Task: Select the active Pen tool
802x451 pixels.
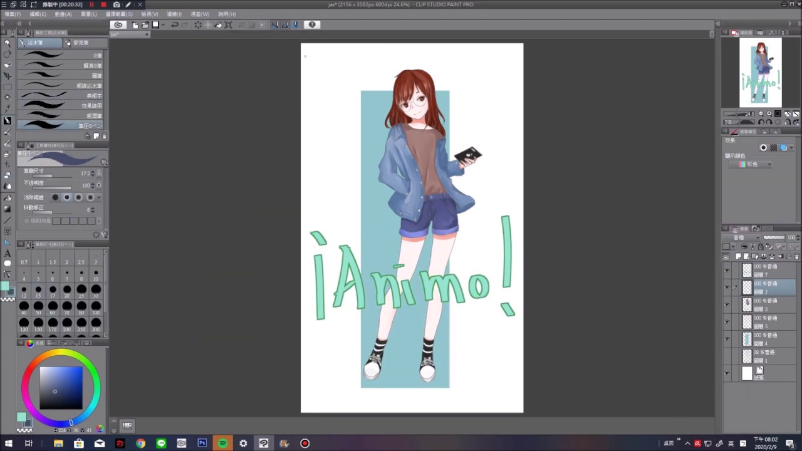Action: pos(8,120)
